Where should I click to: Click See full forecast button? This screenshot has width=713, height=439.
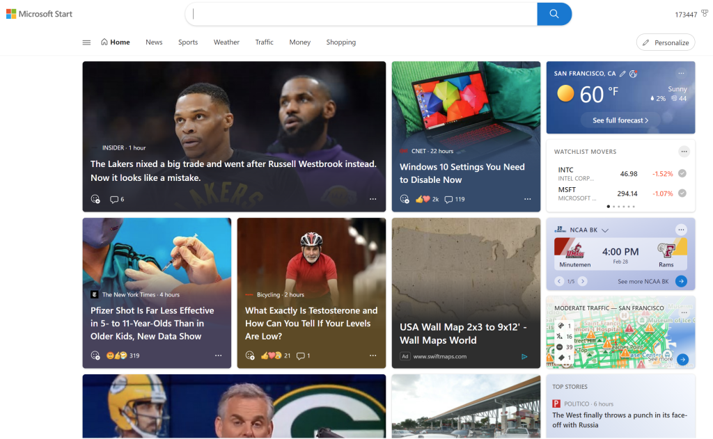(x=620, y=120)
